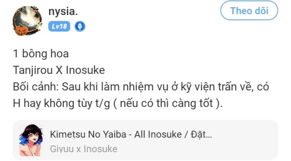Click 'nếu có thì càng tốt' parenthetical text
The image size is (291, 161).
pos(166,103)
